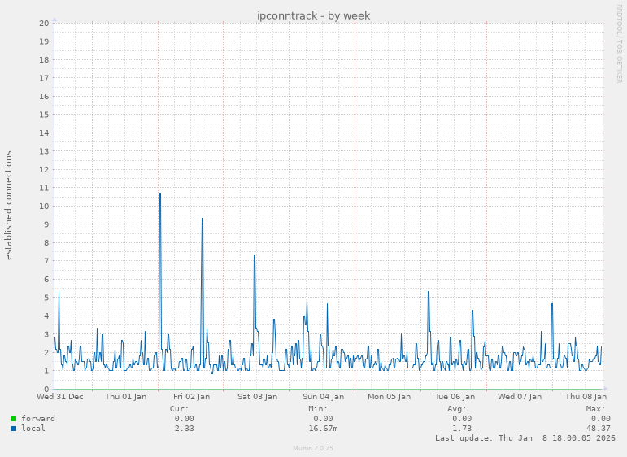Image resolution: width=627 pixels, height=457 pixels.
Task: Click the RRDTOOL / TOBI OETIKER watermark
Action: [619, 43]
